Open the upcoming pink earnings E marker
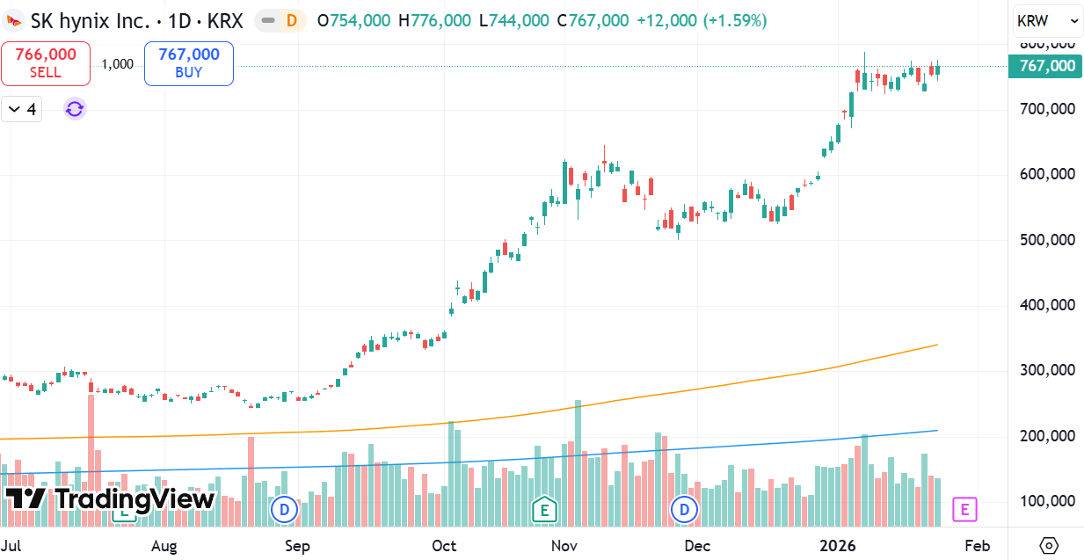 (965, 508)
